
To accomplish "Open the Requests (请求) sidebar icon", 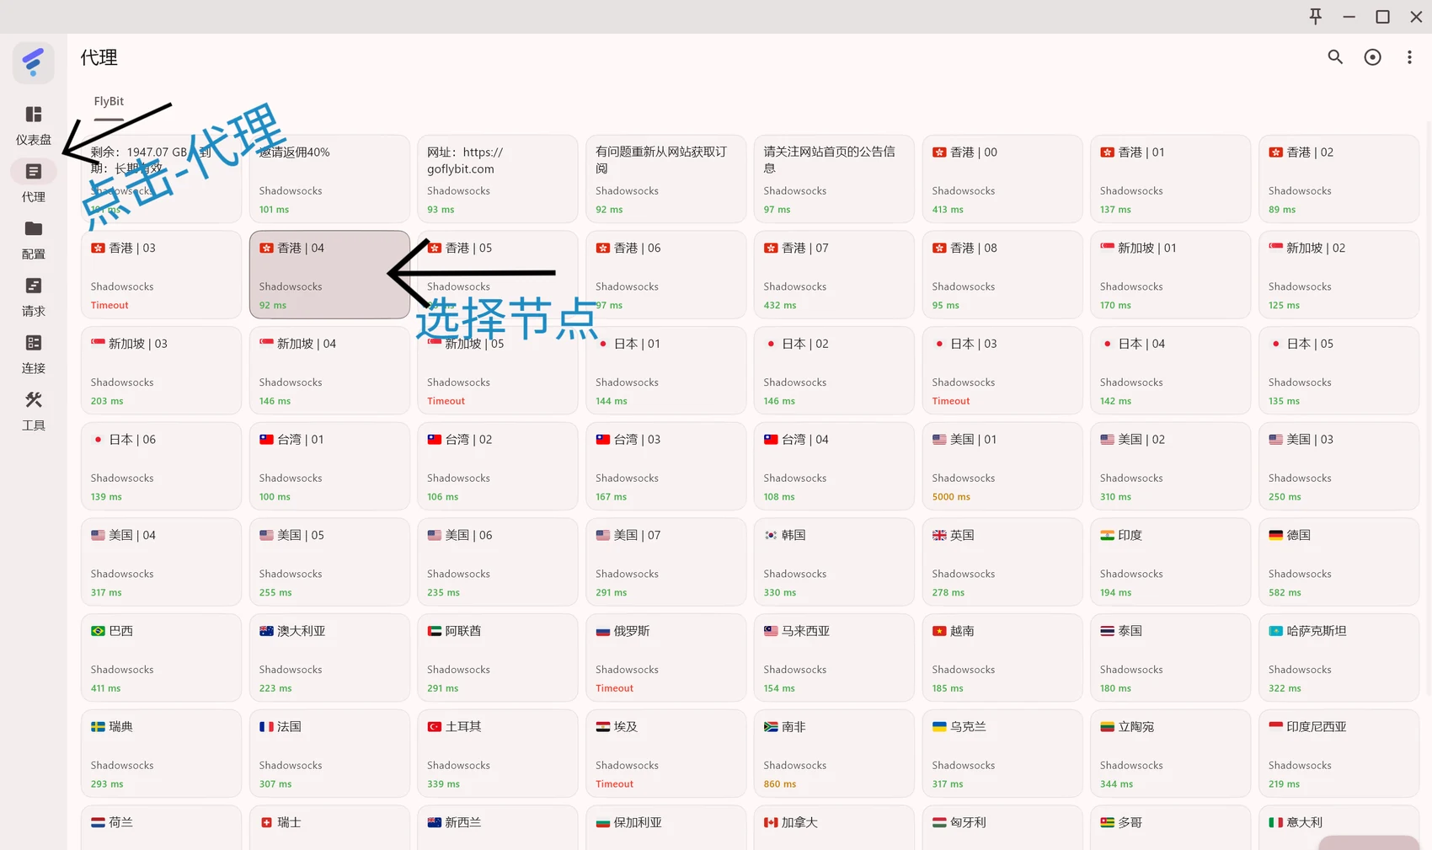I will 34,286.
